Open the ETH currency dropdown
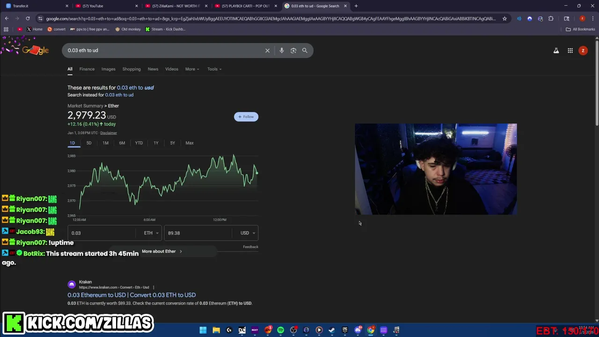The image size is (599, 337). (x=151, y=233)
